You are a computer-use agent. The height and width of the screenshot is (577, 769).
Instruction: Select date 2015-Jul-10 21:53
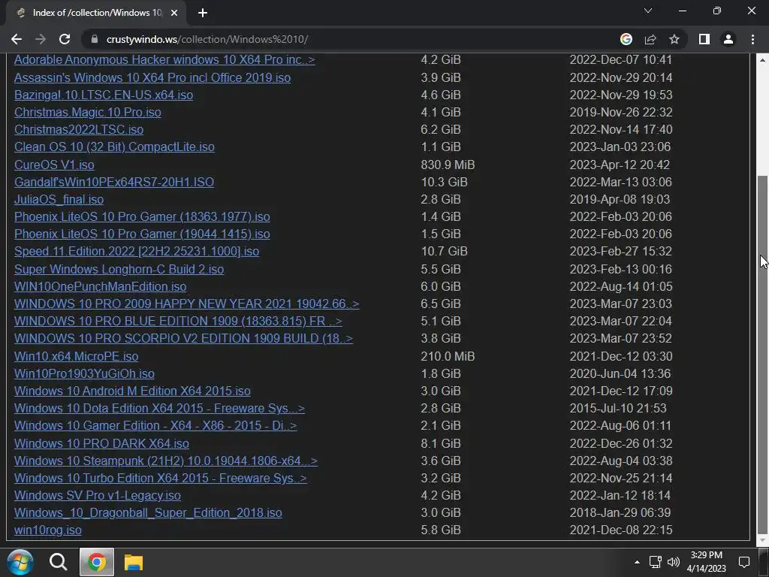(618, 408)
